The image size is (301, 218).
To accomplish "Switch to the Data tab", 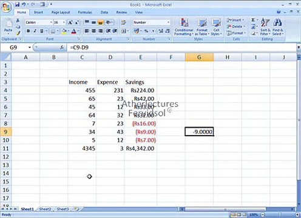I will (x=104, y=12).
